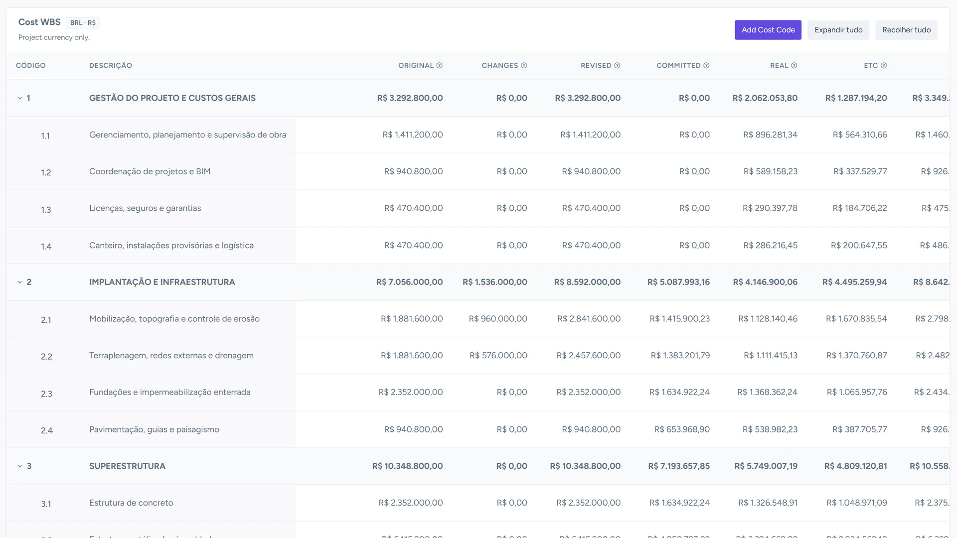Click the help icon beside REAL header
Screen dimensions: 957x538
pos(794,65)
